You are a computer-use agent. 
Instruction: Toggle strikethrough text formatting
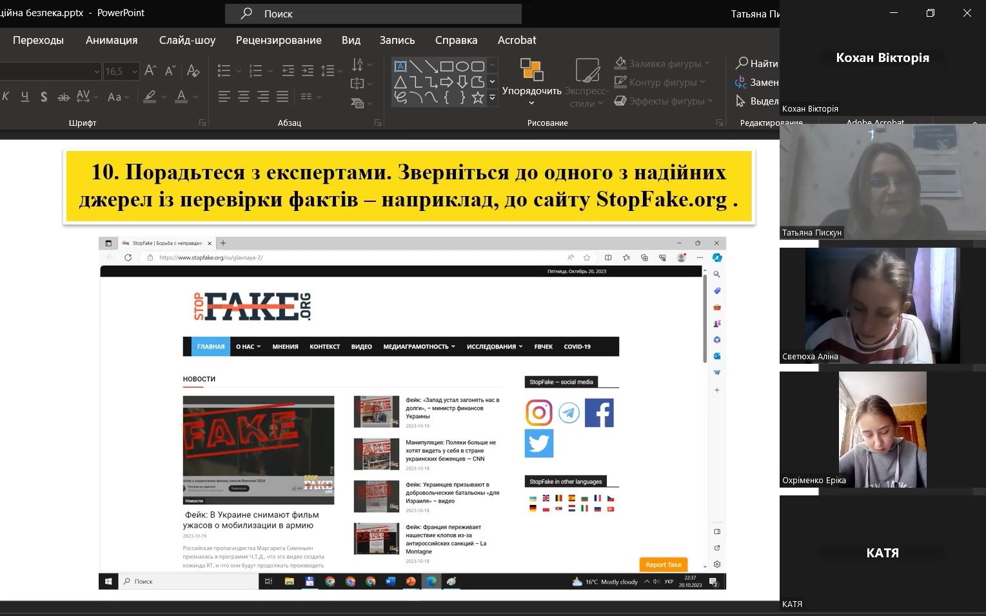63,97
